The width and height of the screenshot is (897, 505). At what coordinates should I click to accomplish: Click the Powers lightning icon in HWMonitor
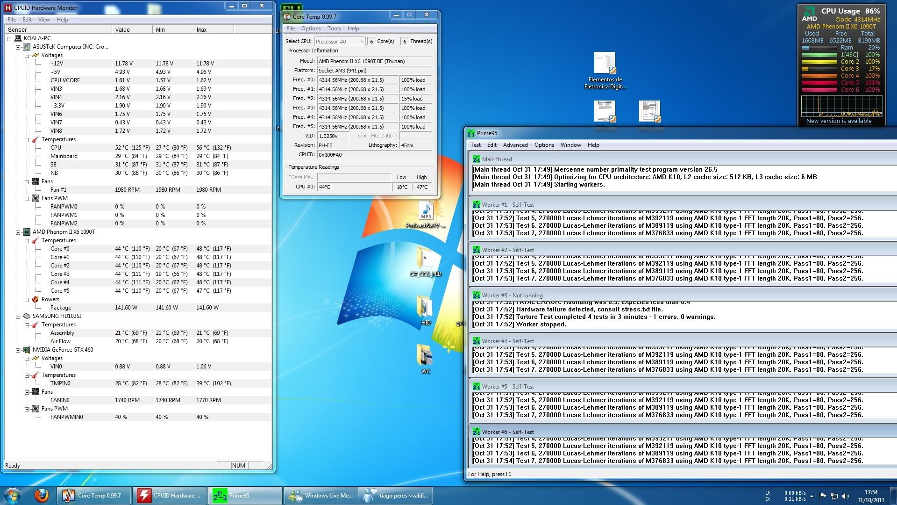click(x=36, y=299)
